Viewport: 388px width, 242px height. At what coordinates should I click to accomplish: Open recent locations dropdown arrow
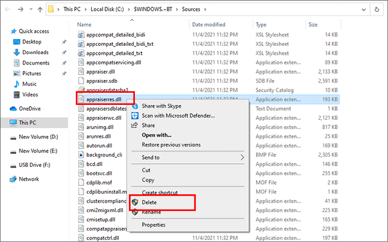tap(31, 10)
